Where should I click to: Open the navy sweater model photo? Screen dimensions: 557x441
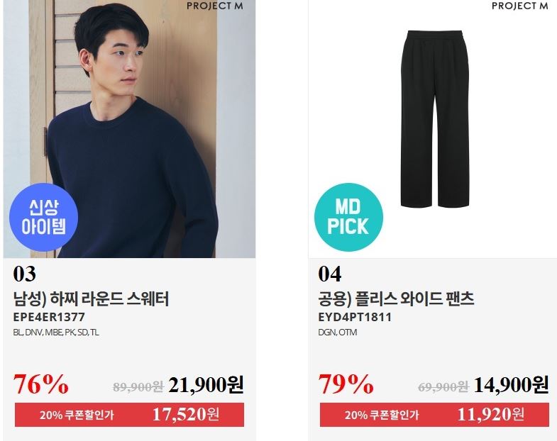(129, 129)
